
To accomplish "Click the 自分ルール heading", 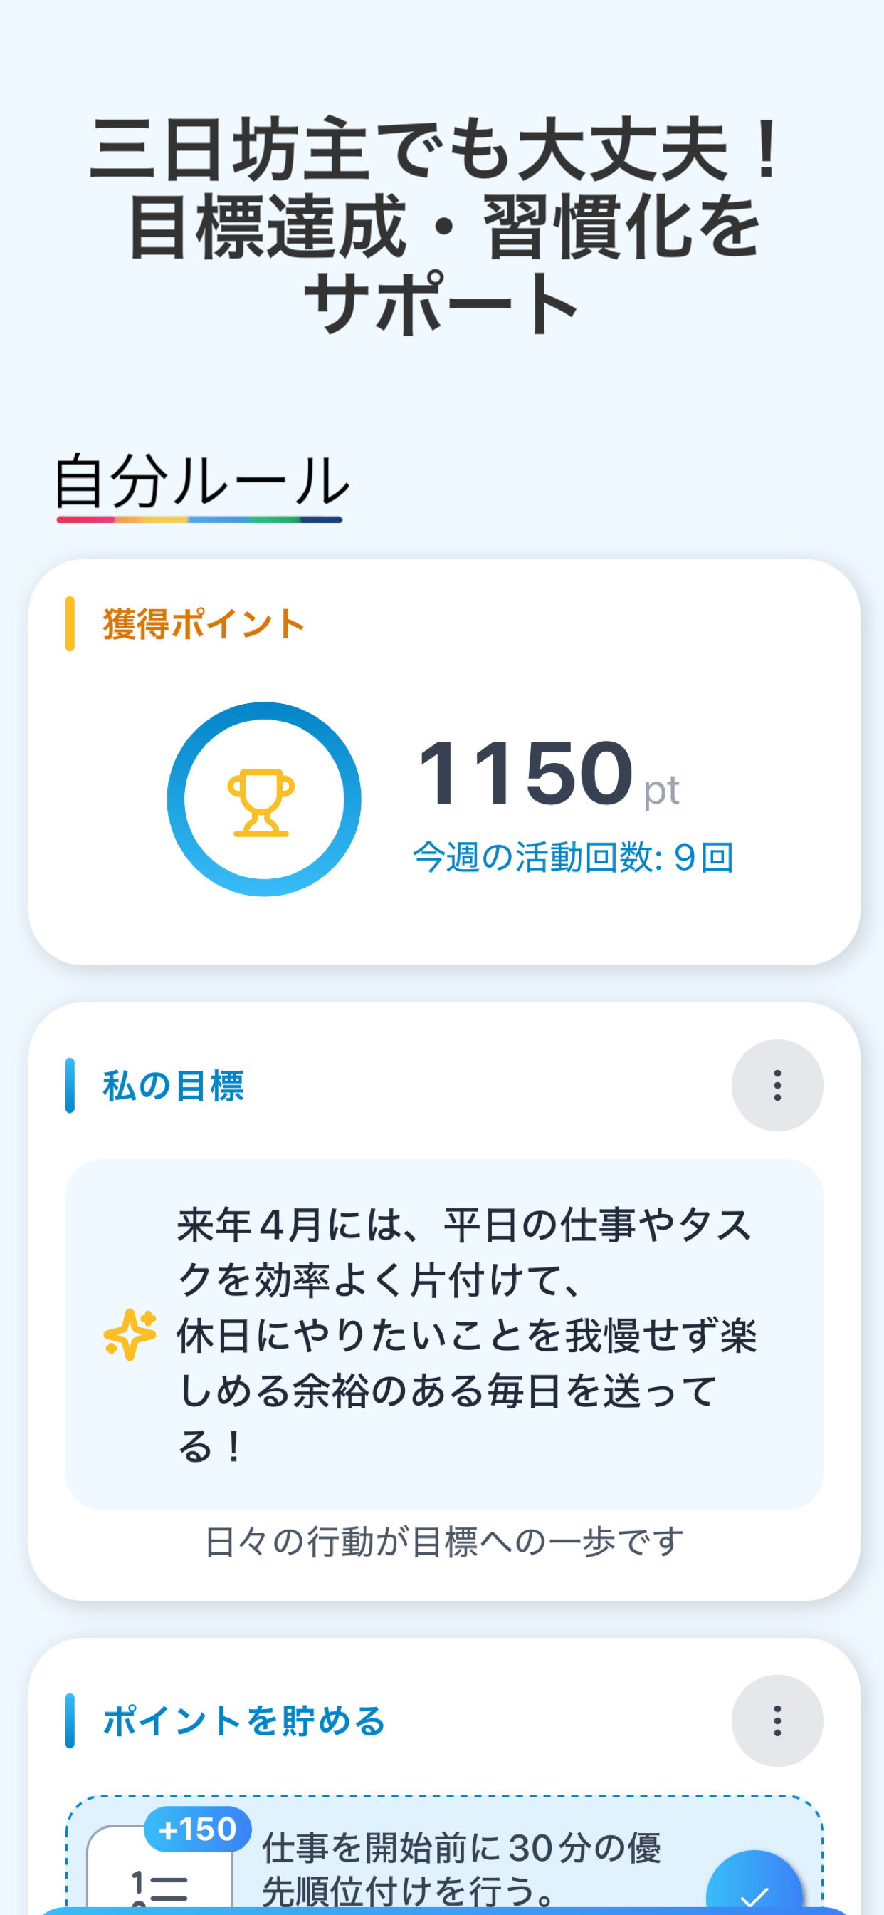I will pos(201,480).
